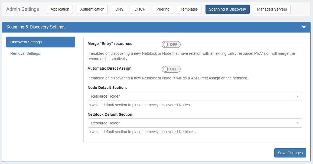Open the Managed Servers tab
The height and width of the screenshot is (164, 313).
point(272,9)
